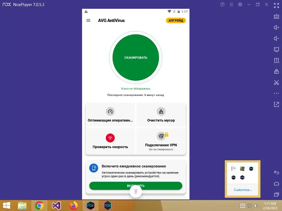Open Nox keyboard mapping icon
This screenshot has height=211, width=282.
pyautogui.click(x=276, y=16)
